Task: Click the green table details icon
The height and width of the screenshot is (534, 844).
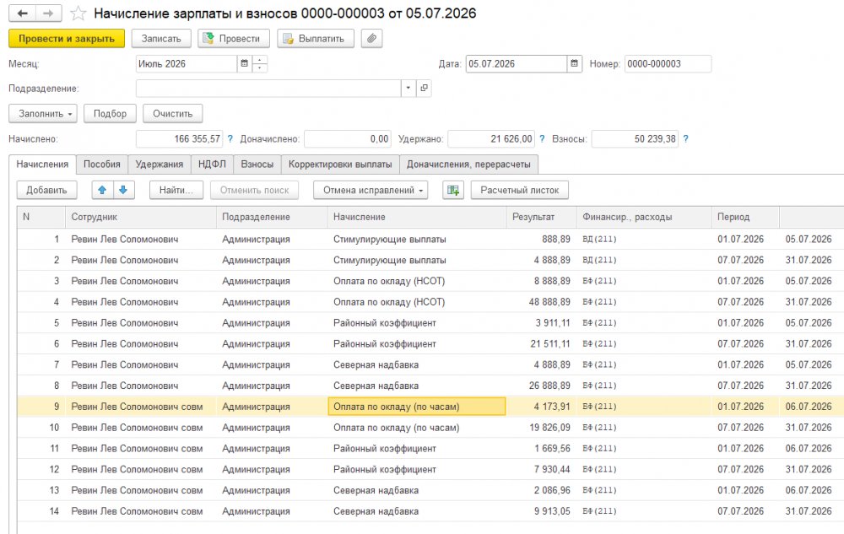Action: (x=453, y=190)
